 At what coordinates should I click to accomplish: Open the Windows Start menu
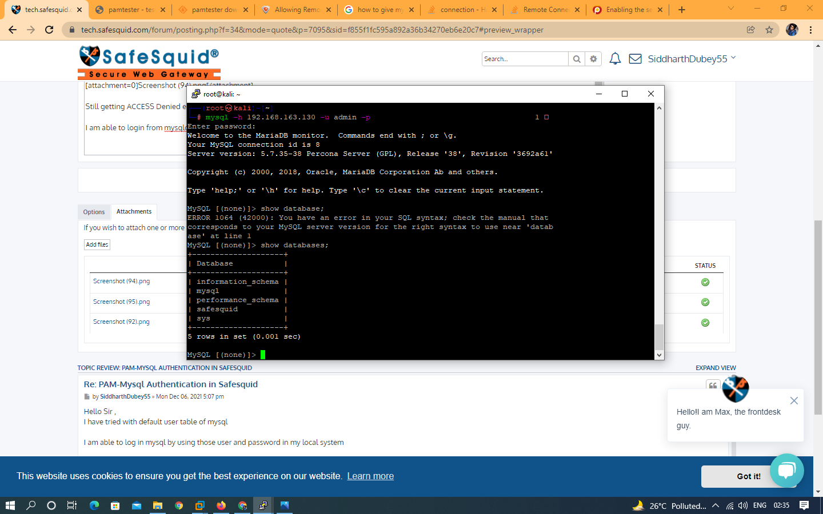point(10,505)
